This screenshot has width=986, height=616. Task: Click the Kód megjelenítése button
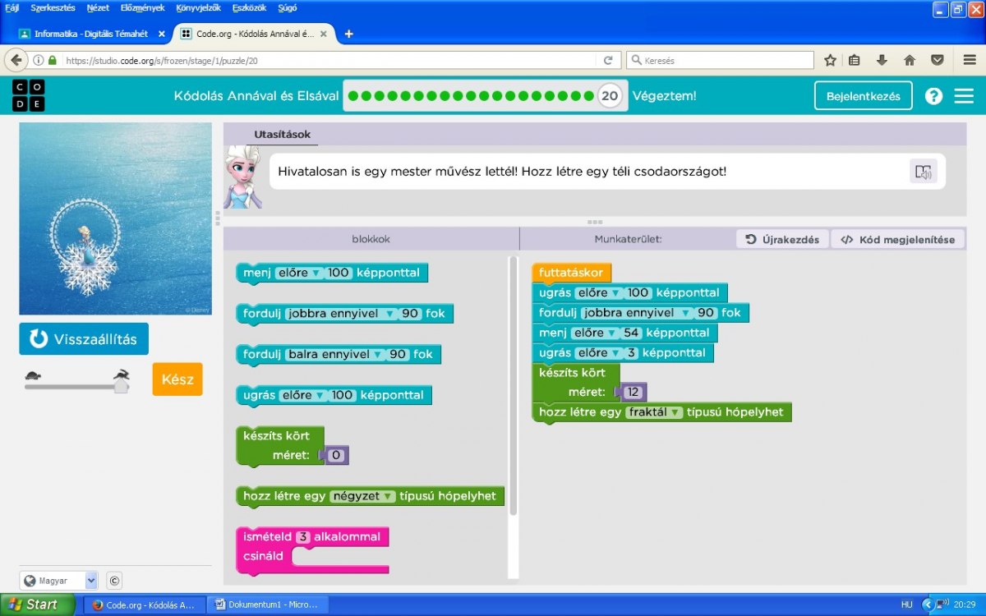(897, 240)
